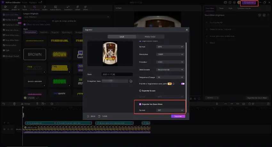Open the subtitle Format SRT dropdown
Viewport: 272px width, 147px height.
point(171,110)
